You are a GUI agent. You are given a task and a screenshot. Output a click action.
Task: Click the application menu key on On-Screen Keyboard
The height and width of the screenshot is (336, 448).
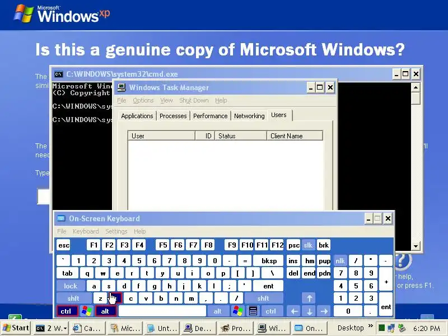click(253, 311)
